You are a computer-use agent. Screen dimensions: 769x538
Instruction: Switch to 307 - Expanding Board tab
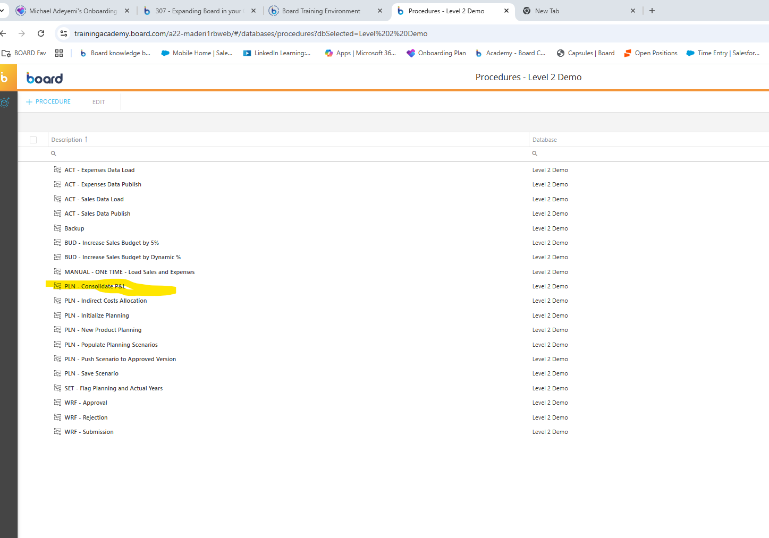pyautogui.click(x=199, y=11)
